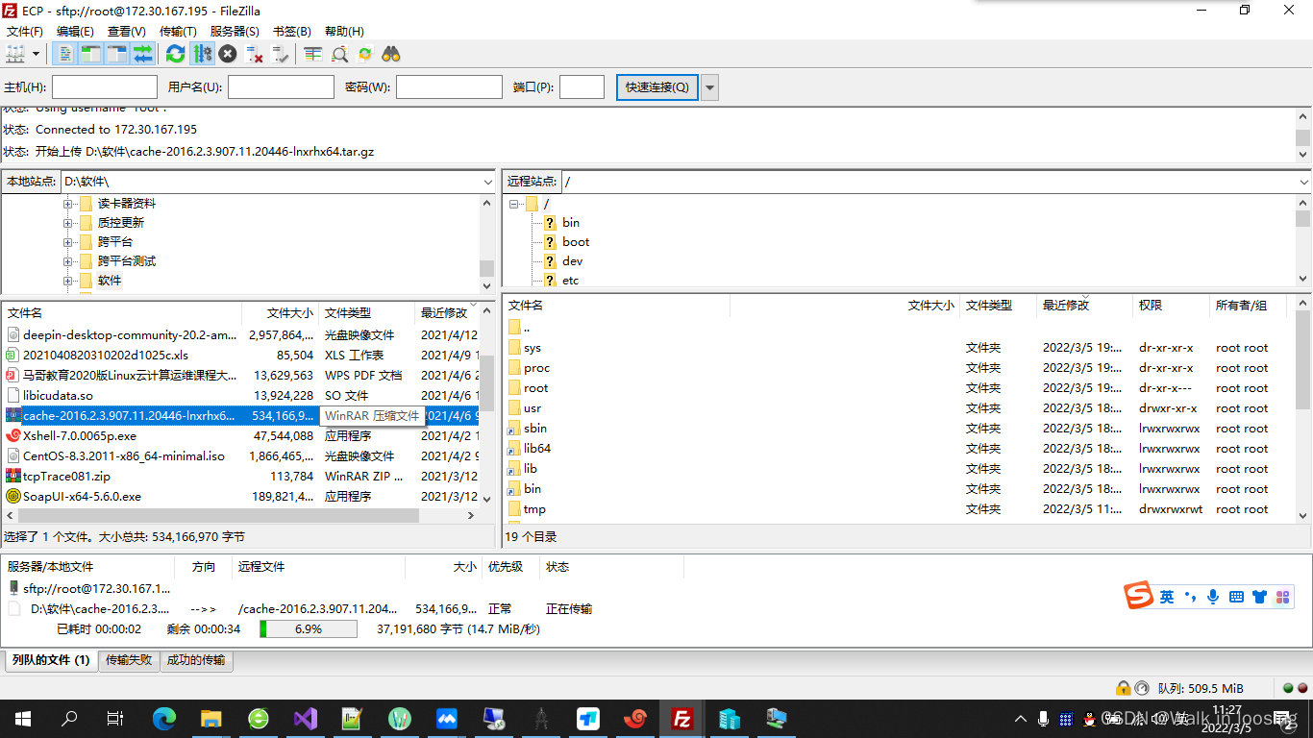Toggle the local directory tree display
This screenshot has height=738, width=1313.
pyautogui.click(x=90, y=54)
